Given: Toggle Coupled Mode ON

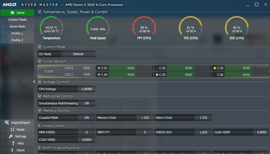Looking at the screenshot, I should tap(87, 118).
